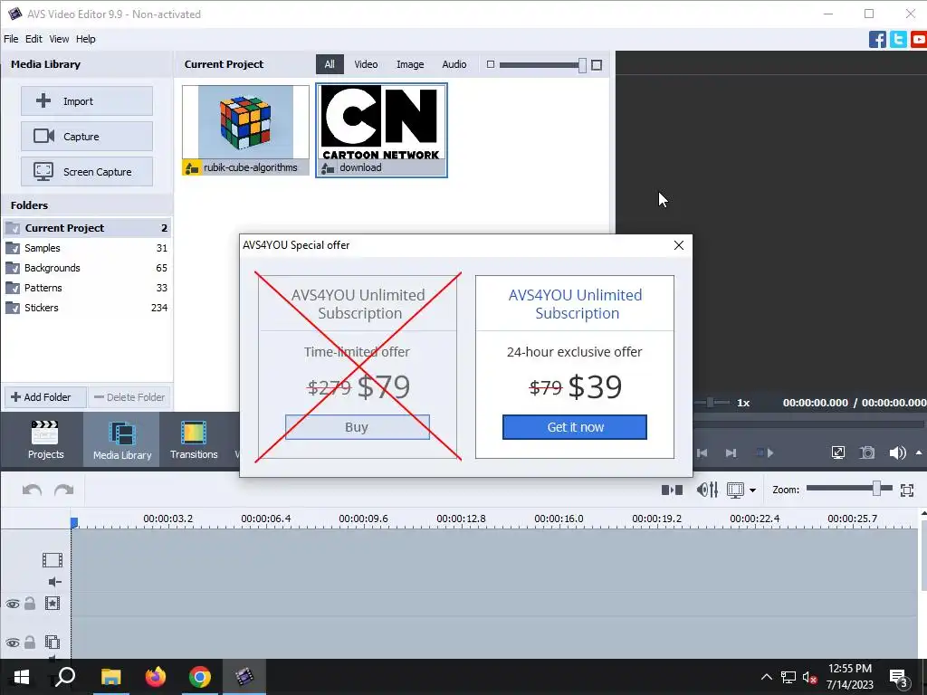Open Firefox from taskbar
Image resolution: width=927 pixels, height=695 pixels.
(156, 677)
